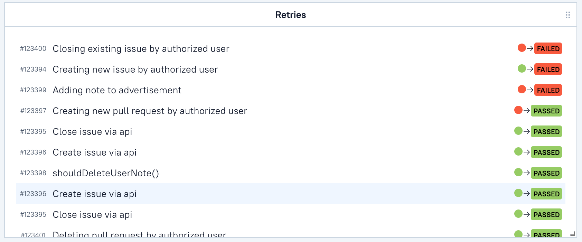The image size is (582, 242).
Task: Open 'Creating new pull request by authorized user'
Action: click(150, 111)
